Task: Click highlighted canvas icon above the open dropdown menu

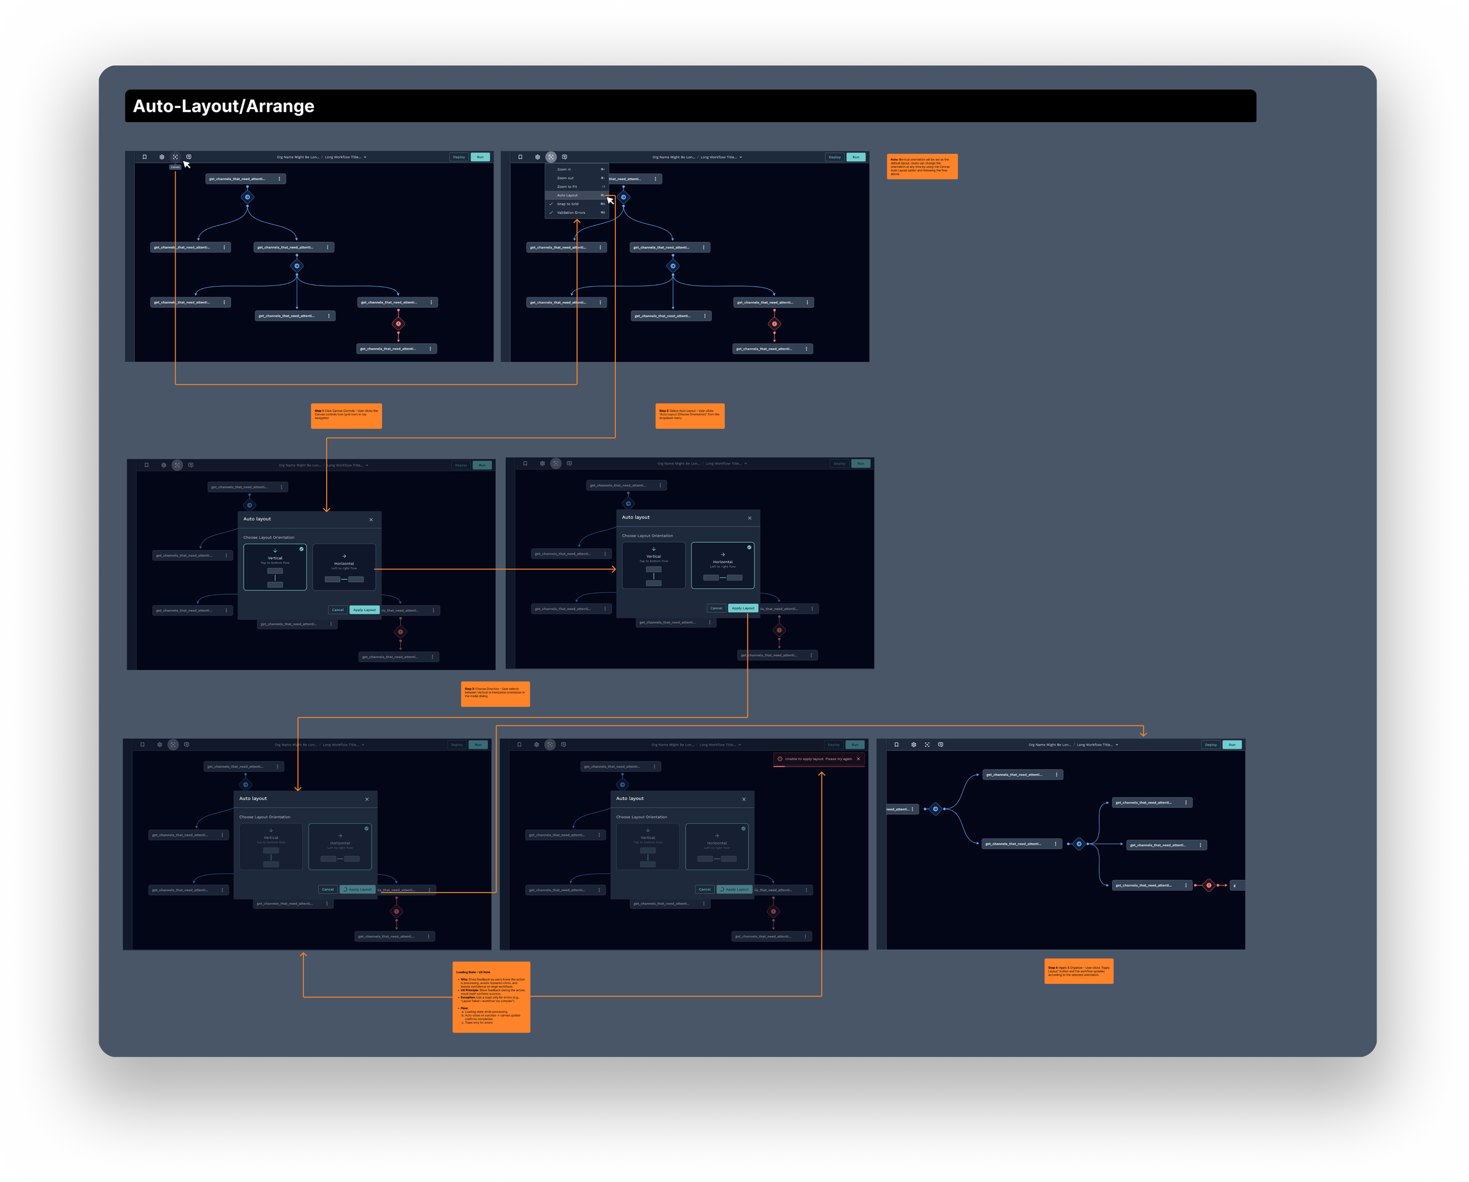Action: coord(551,157)
